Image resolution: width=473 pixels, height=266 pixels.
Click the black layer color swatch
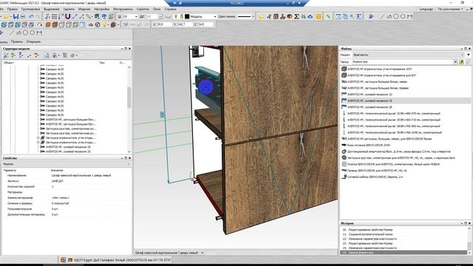(x=187, y=16)
